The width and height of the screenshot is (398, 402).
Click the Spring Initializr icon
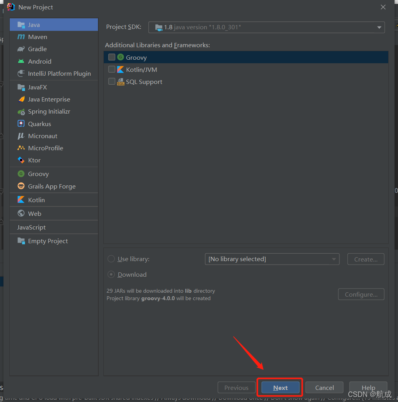tap(21, 112)
